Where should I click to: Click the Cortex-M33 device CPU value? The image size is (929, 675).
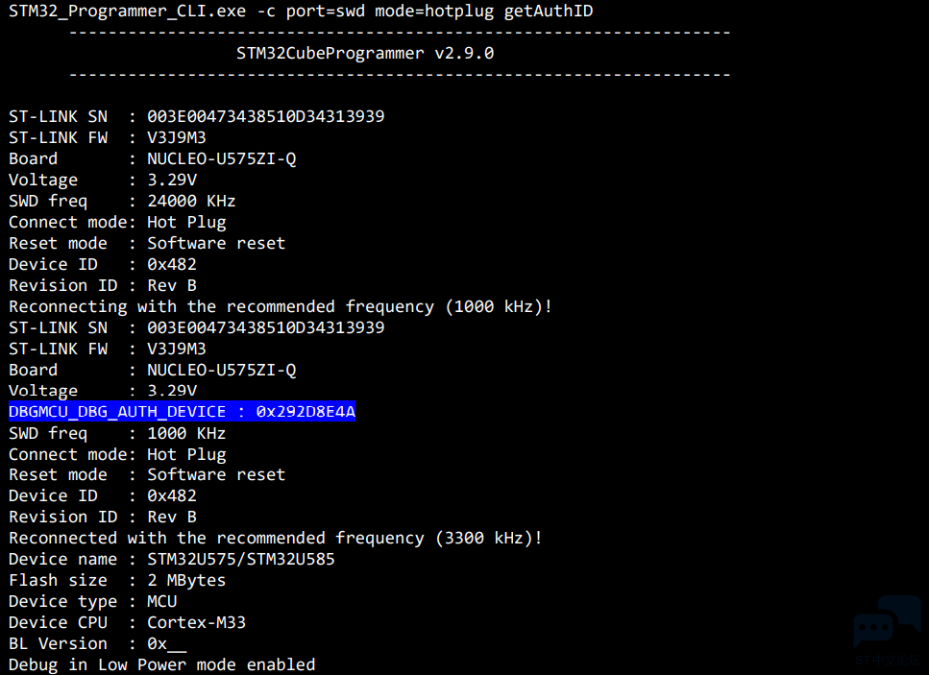(196, 622)
